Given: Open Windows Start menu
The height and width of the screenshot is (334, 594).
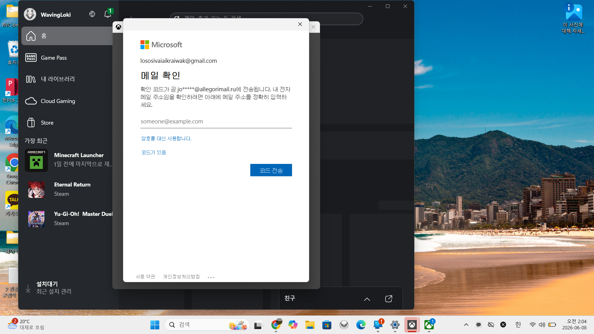Looking at the screenshot, I should tap(155, 325).
